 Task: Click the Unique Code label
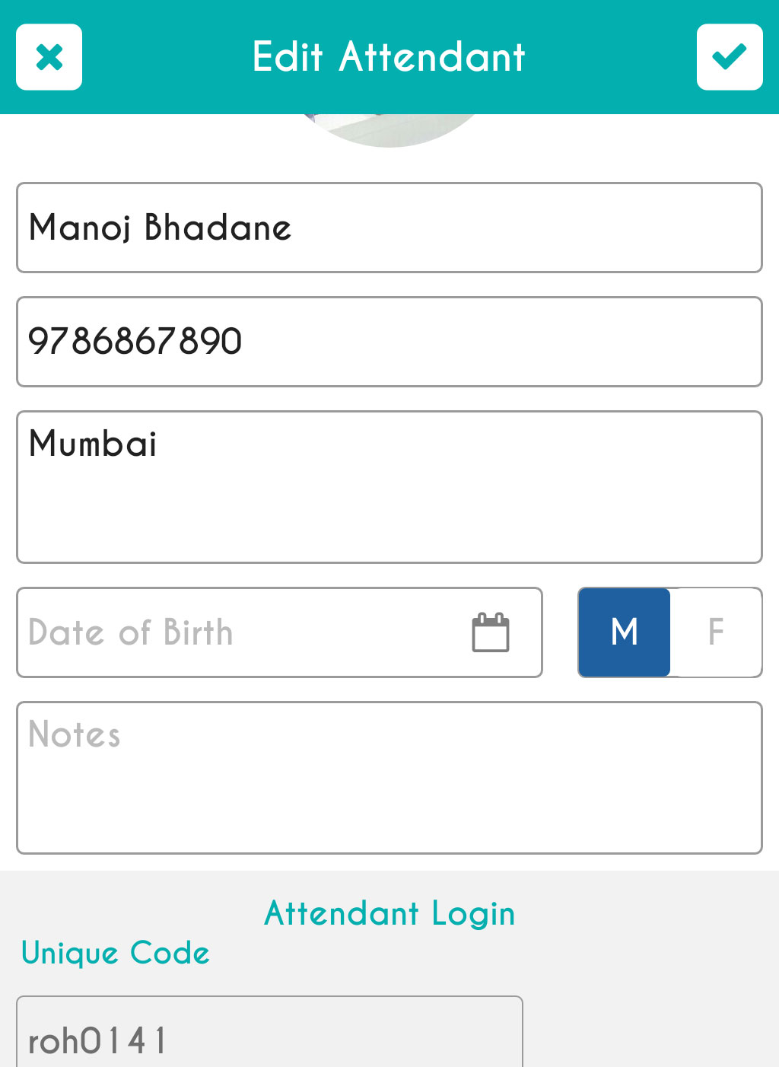[116, 953]
